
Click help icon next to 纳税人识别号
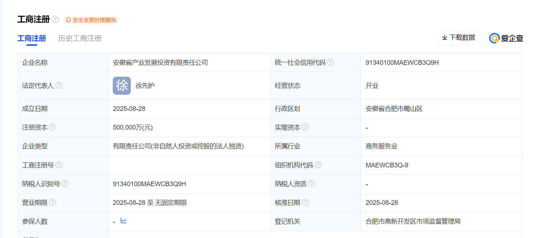[x=65, y=184]
